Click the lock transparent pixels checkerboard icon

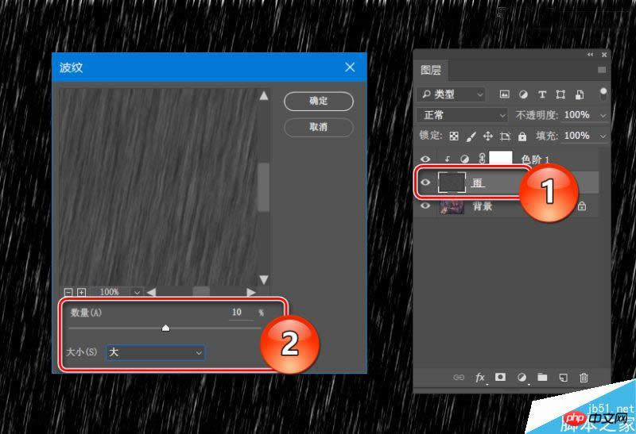(454, 136)
